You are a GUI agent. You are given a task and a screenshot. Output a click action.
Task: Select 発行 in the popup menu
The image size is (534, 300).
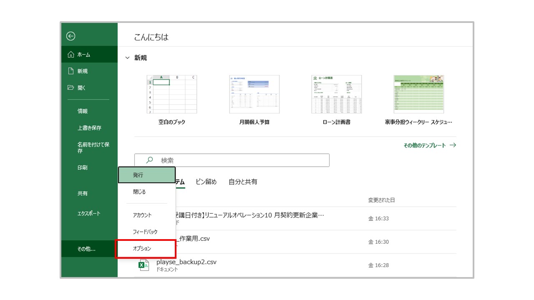[x=147, y=175]
